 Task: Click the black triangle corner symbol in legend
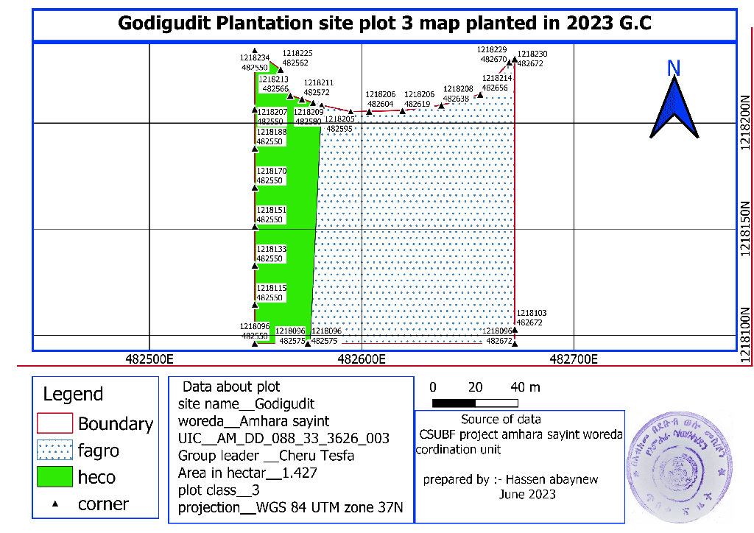coord(56,504)
